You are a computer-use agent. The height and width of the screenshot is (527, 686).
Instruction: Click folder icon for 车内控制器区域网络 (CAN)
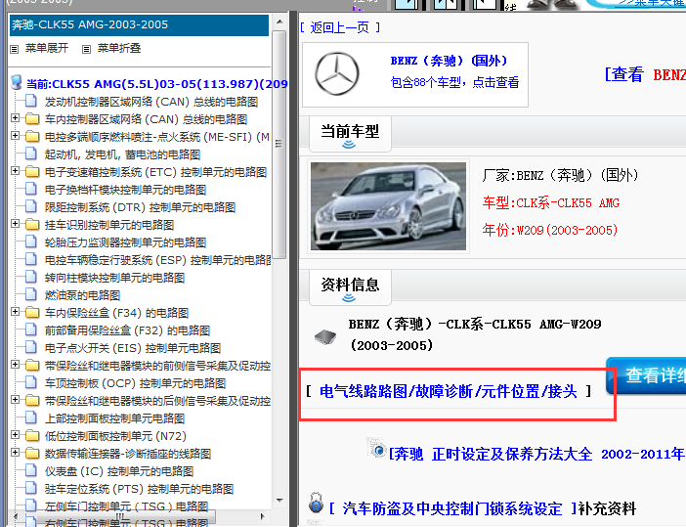[32, 119]
